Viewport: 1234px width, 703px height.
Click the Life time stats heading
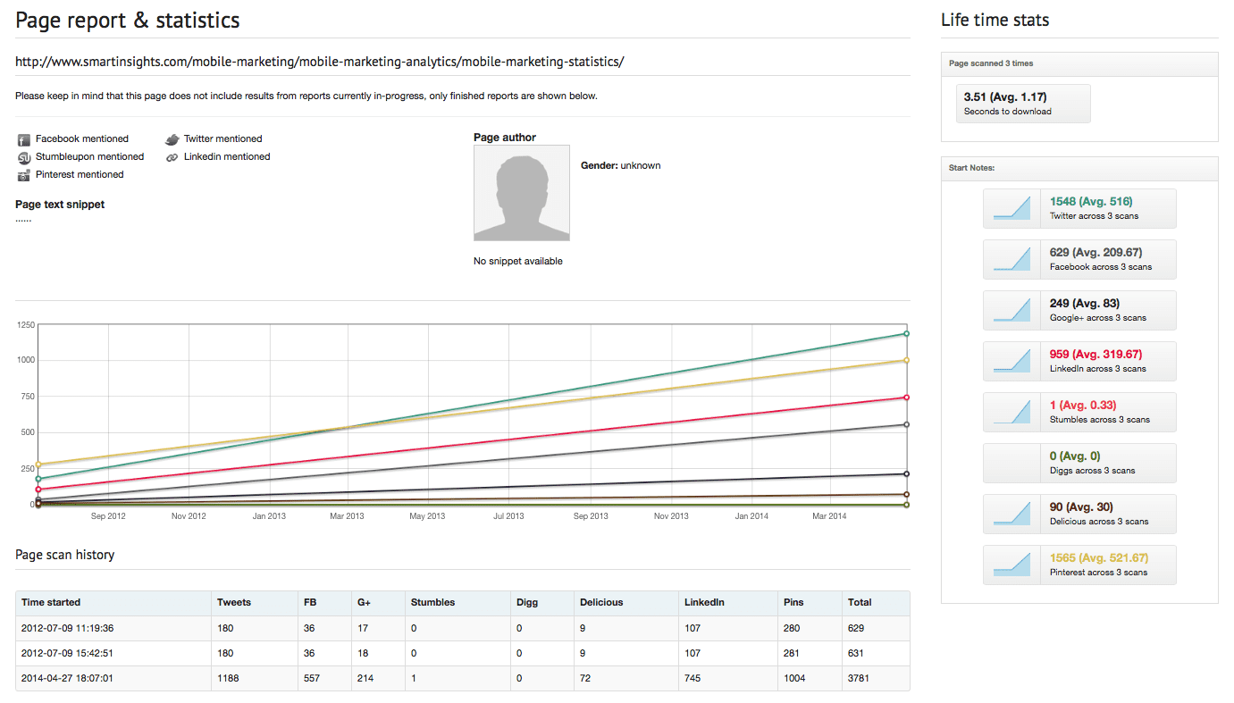point(995,20)
